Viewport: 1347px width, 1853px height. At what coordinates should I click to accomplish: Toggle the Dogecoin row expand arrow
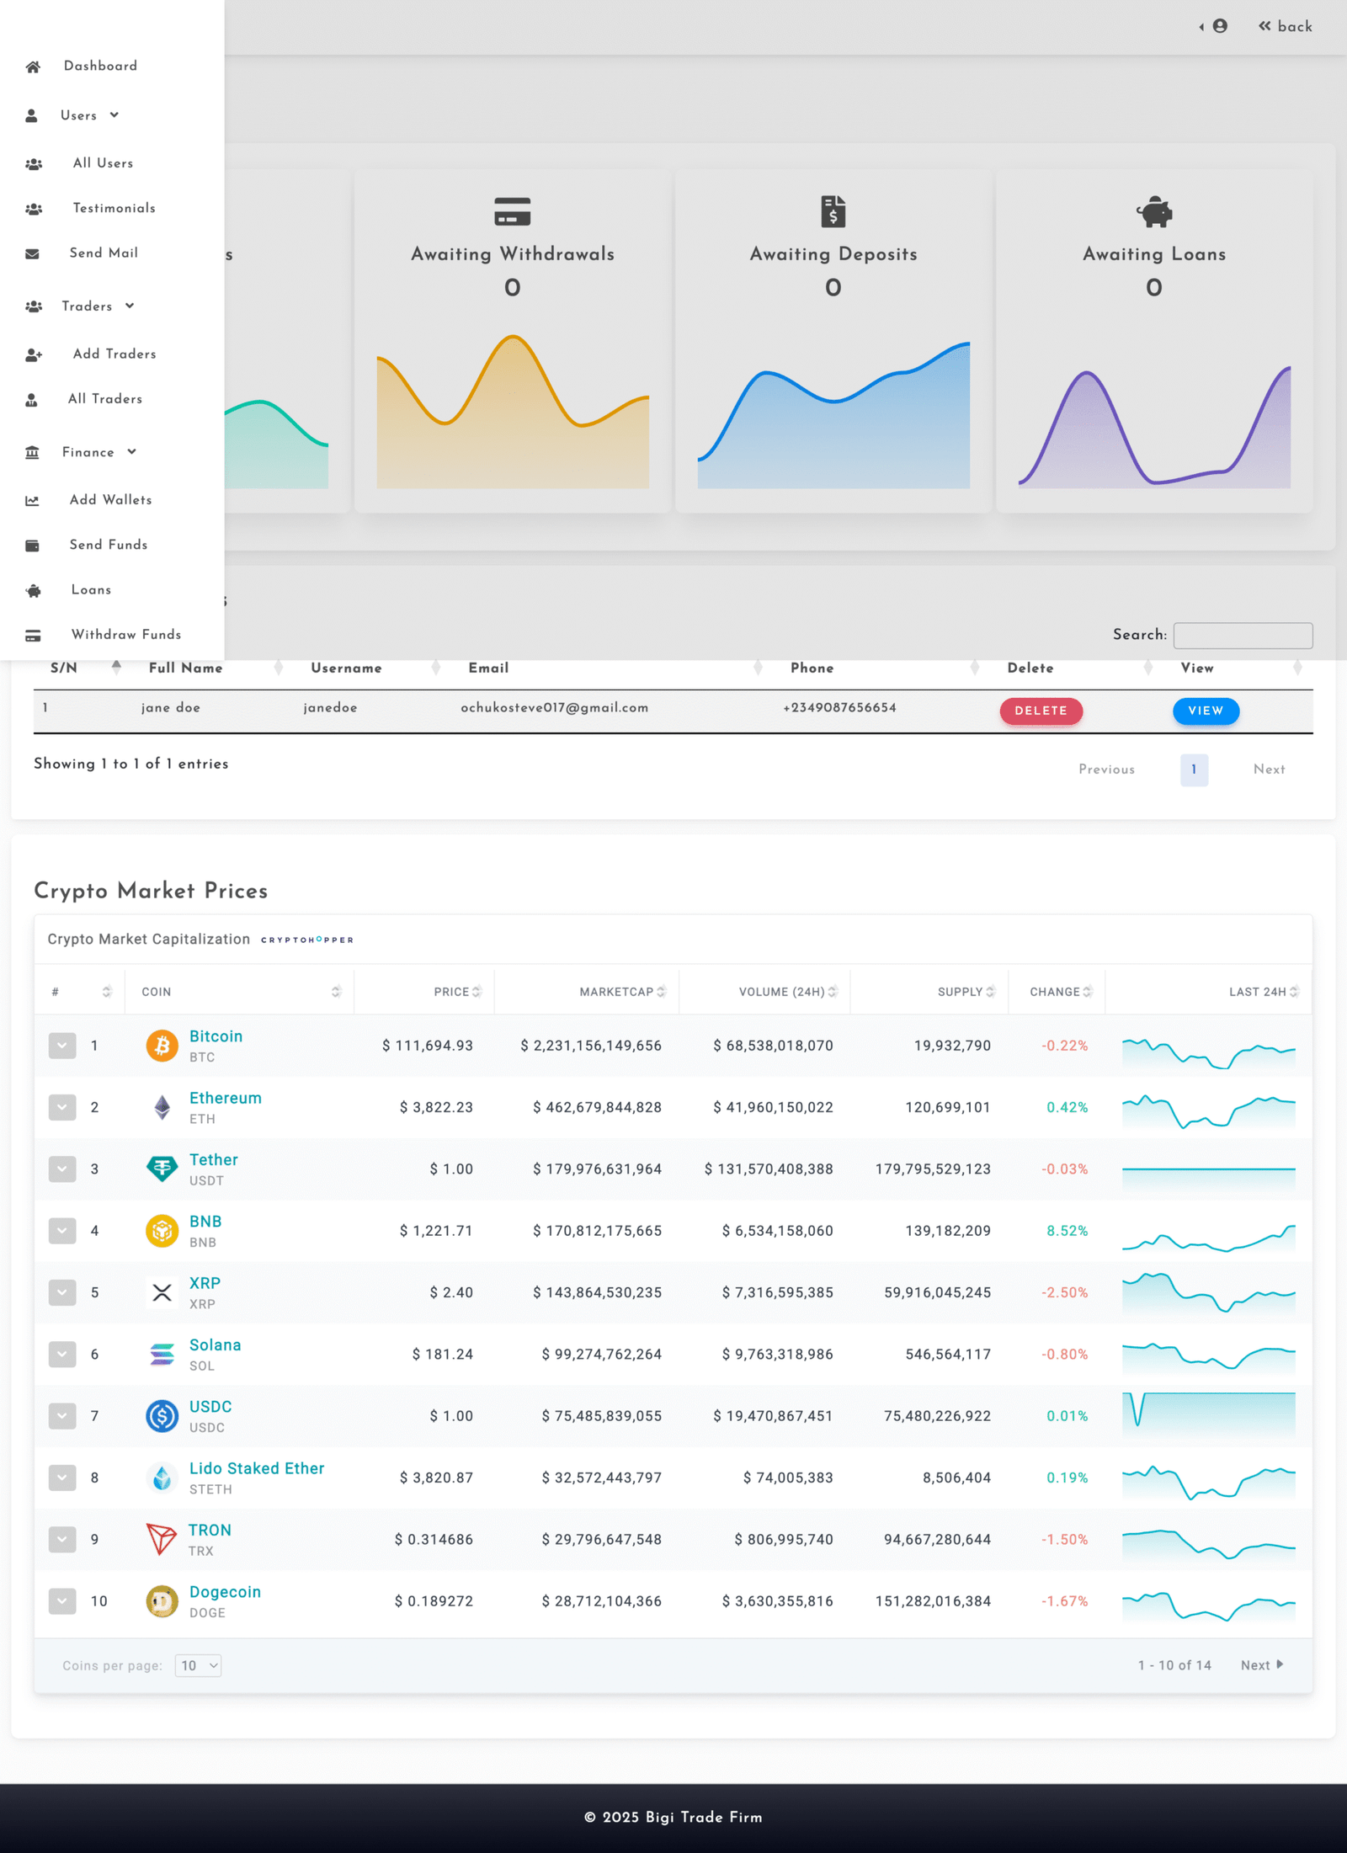62,1600
